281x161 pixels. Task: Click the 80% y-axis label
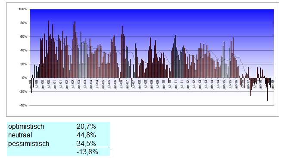tap(23, 23)
